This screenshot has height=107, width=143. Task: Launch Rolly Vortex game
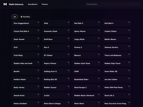(x=26, y=87)
